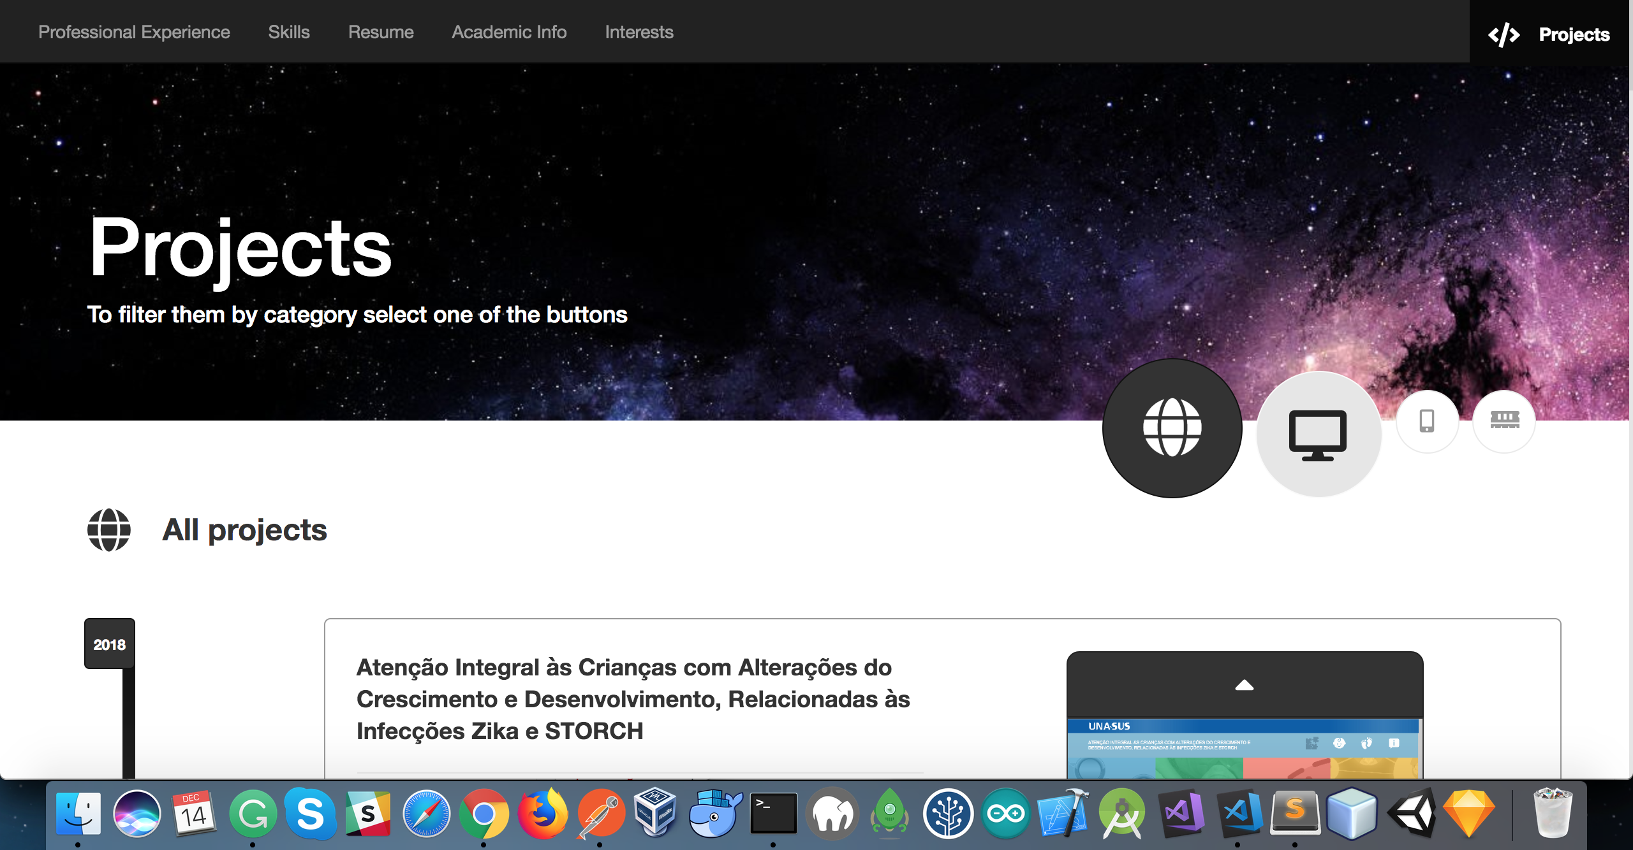The height and width of the screenshot is (850, 1633).
Task: Select the globe all-projects filter button
Action: click(1172, 428)
